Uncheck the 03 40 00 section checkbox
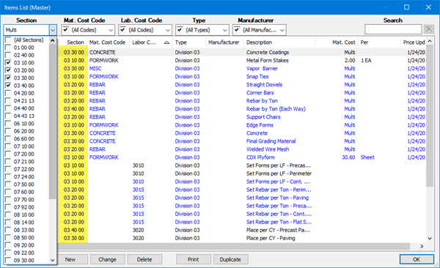 (8, 85)
